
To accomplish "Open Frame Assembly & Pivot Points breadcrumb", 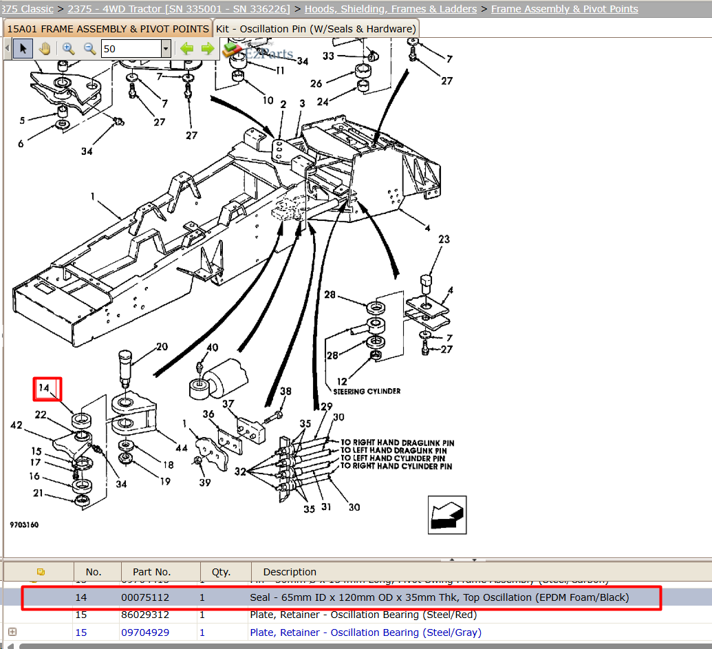I will click(564, 9).
